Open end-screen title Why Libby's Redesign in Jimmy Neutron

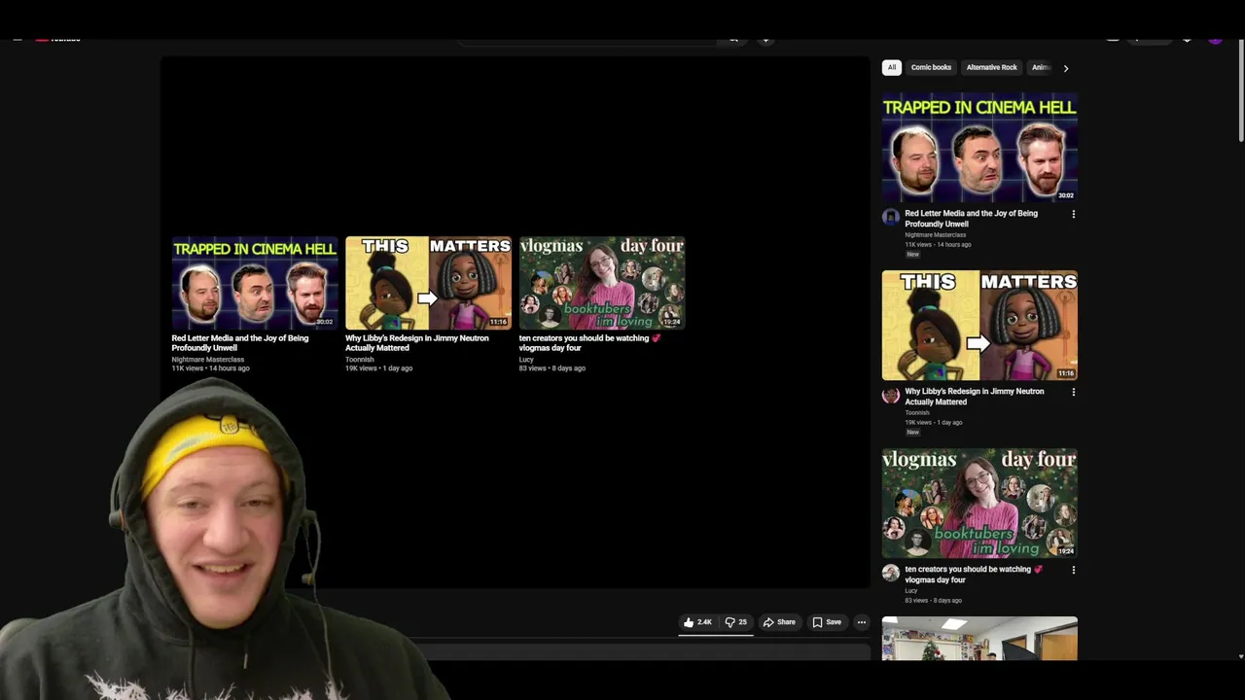pos(416,342)
